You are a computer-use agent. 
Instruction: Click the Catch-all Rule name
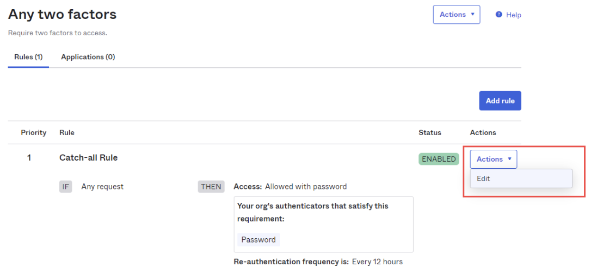88,158
